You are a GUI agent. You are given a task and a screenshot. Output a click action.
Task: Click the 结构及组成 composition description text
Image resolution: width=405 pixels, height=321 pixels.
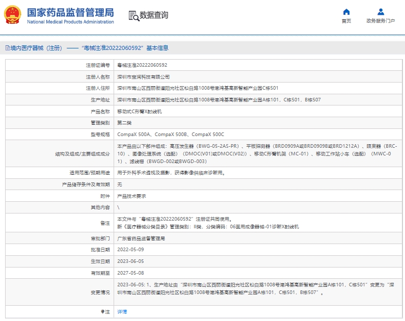[x=257, y=154]
